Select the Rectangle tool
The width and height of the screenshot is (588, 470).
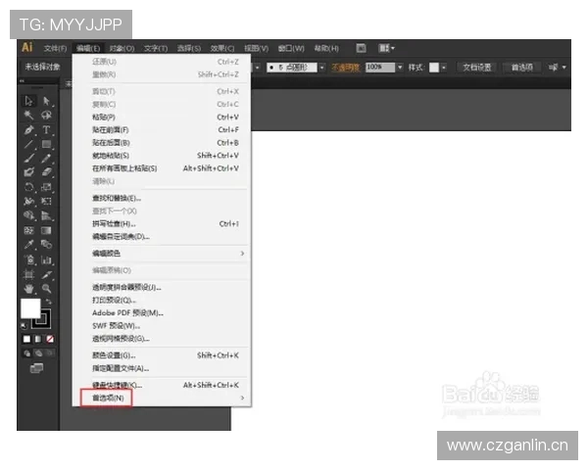click(46, 144)
